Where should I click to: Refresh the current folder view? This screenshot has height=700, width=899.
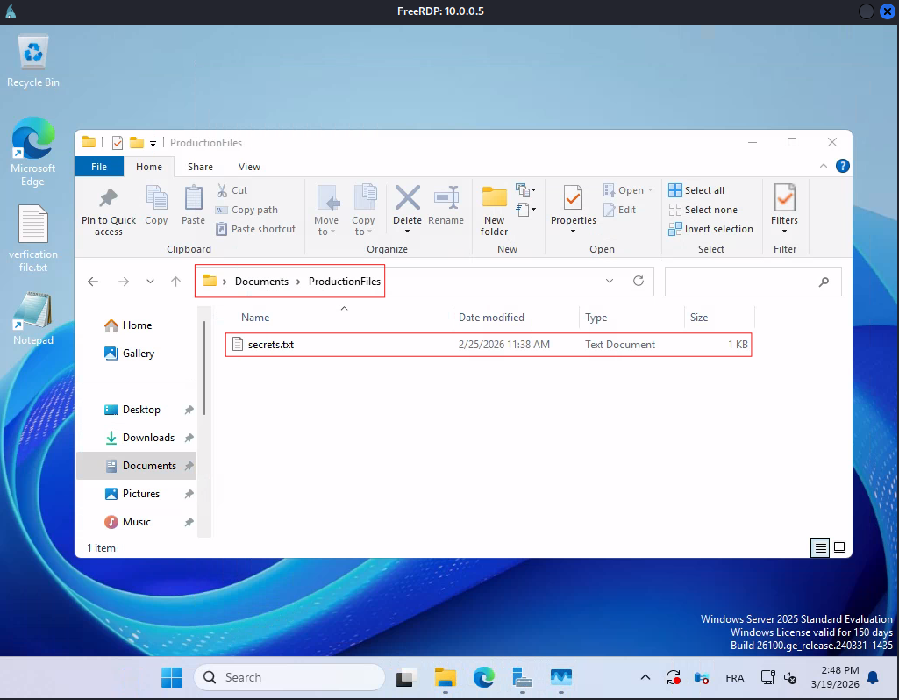coord(639,282)
